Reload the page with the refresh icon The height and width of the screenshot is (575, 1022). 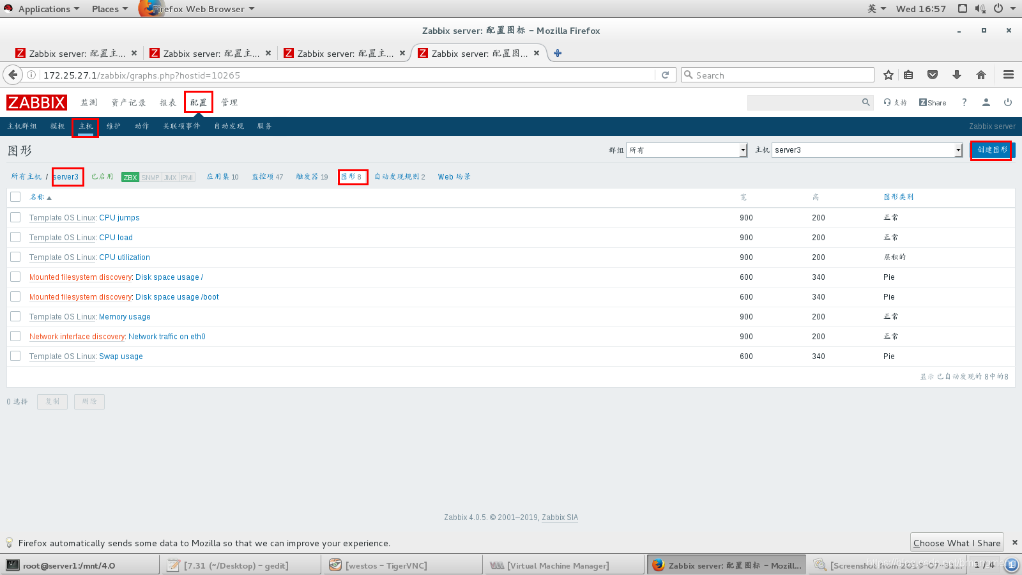pyautogui.click(x=665, y=75)
